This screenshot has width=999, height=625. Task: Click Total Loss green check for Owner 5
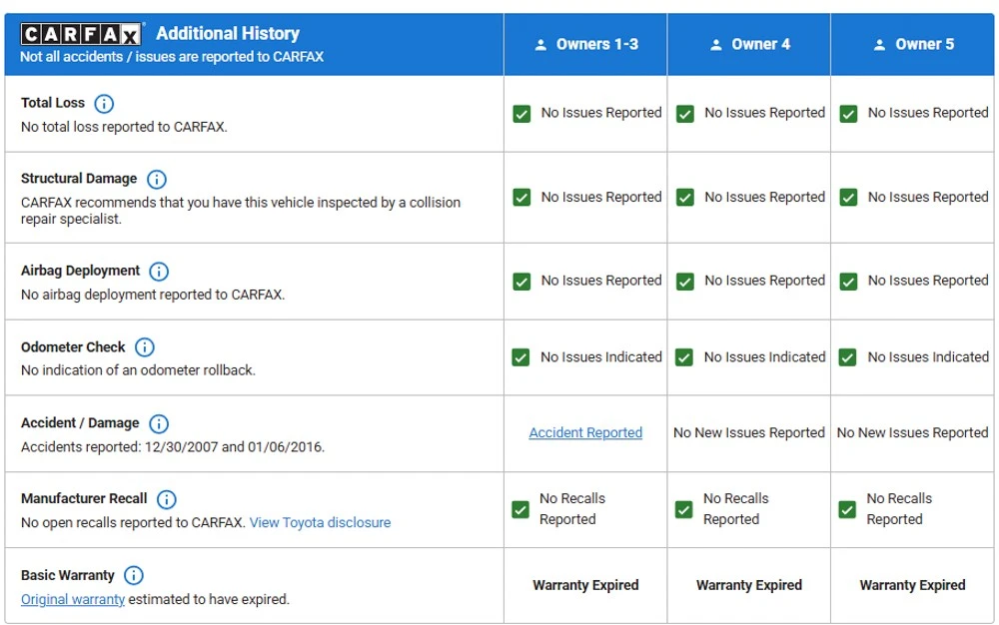coord(848,114)
